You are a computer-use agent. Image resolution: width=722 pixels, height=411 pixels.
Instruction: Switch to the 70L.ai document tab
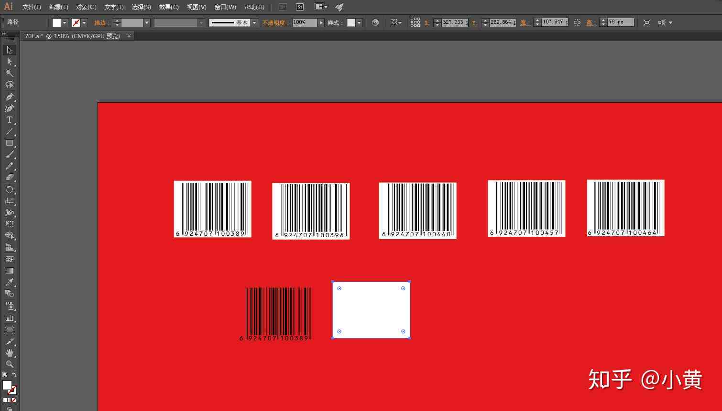pos(73,36)
